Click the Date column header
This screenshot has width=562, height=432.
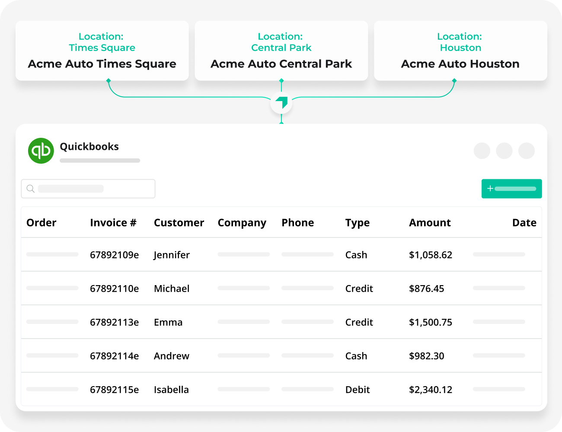(524, 223)
